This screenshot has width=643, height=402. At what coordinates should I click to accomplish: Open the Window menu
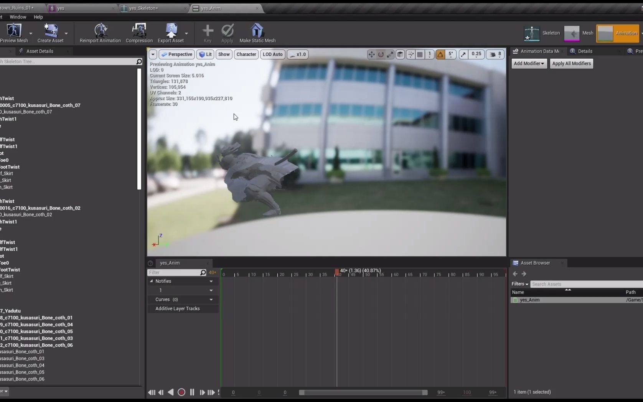[18, 17]
